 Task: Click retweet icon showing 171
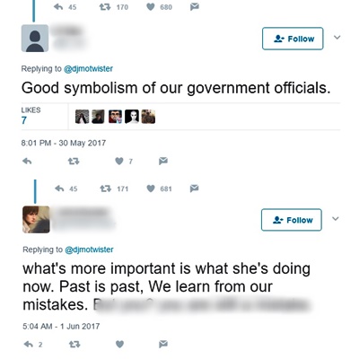(105, 188)
